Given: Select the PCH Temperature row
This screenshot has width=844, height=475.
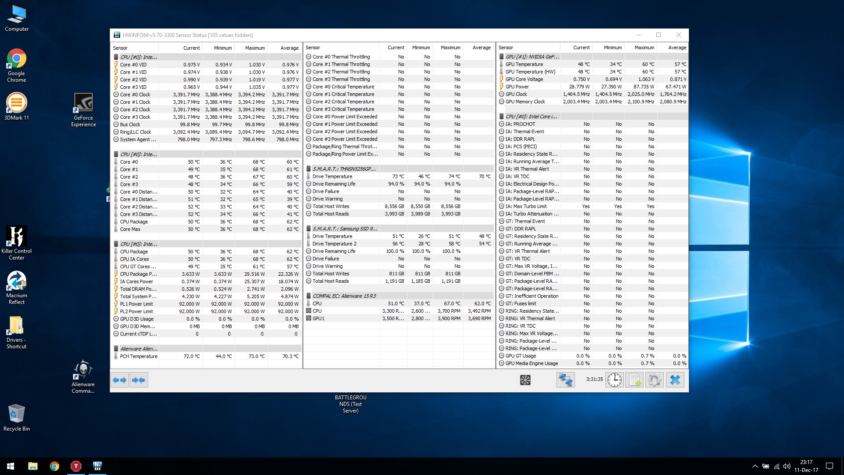Looking at the screenshot, I should click(x=207, y=356).
